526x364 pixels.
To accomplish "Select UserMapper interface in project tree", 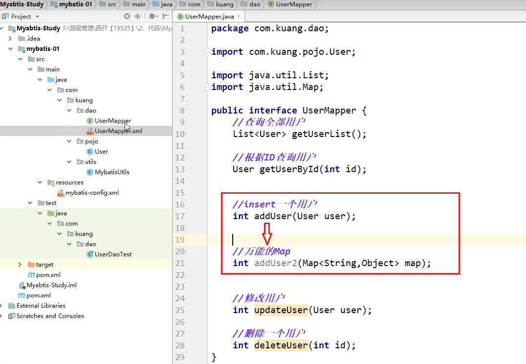I will coord(113,120).
